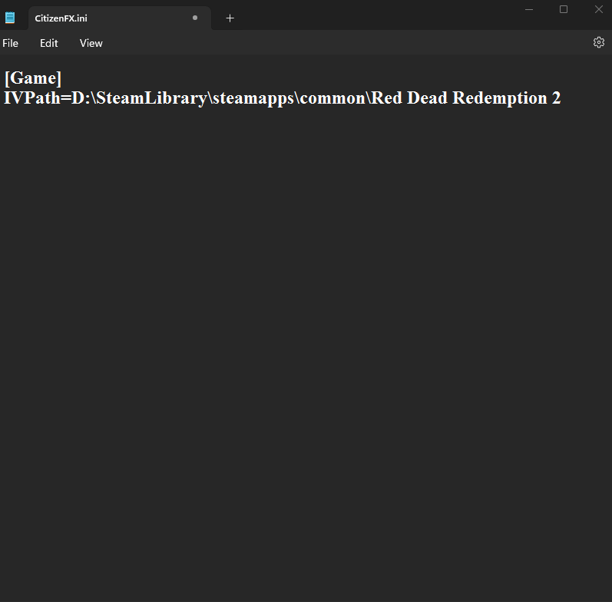This screenshot has width=612, height=602.
Task: Click the IVPath line with Red Dead Redemption 2 path
Action: [x=282, y=98]
